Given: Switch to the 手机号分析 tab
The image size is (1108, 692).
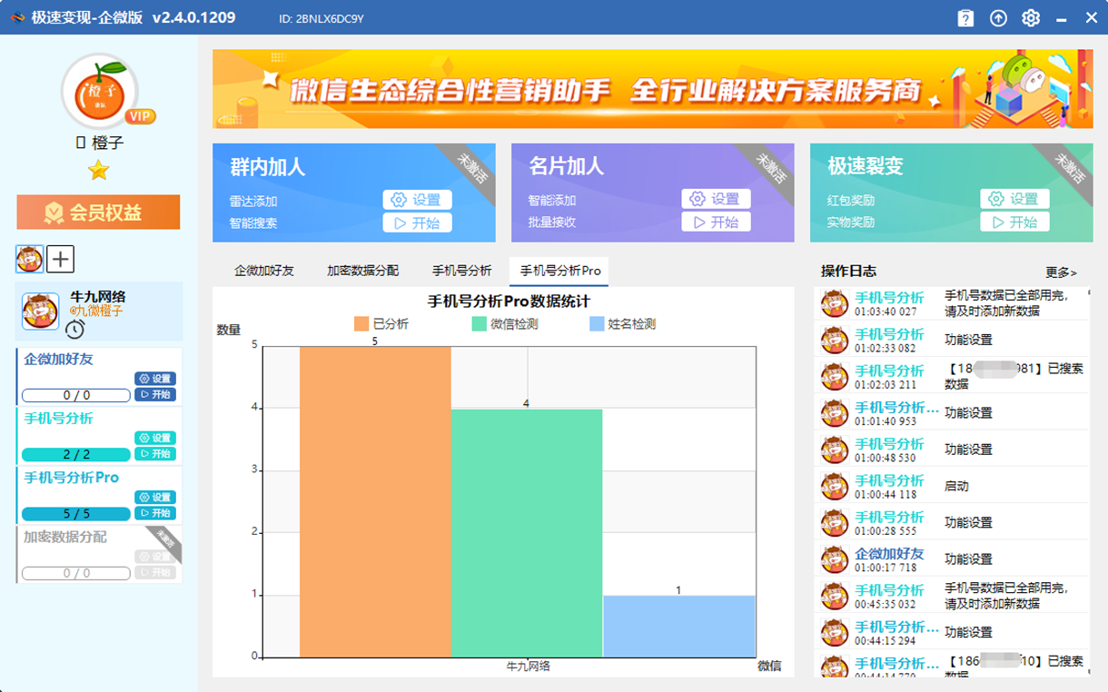Looking at the screenshot, I should pos(462,270).
